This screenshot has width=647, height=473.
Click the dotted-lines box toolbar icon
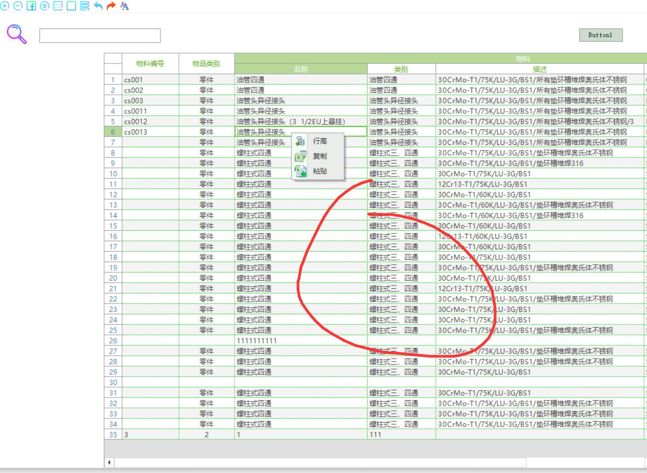[58, 6]
